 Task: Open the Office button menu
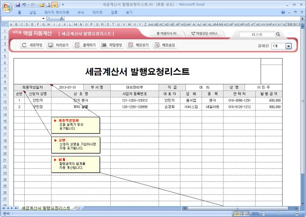7,7
